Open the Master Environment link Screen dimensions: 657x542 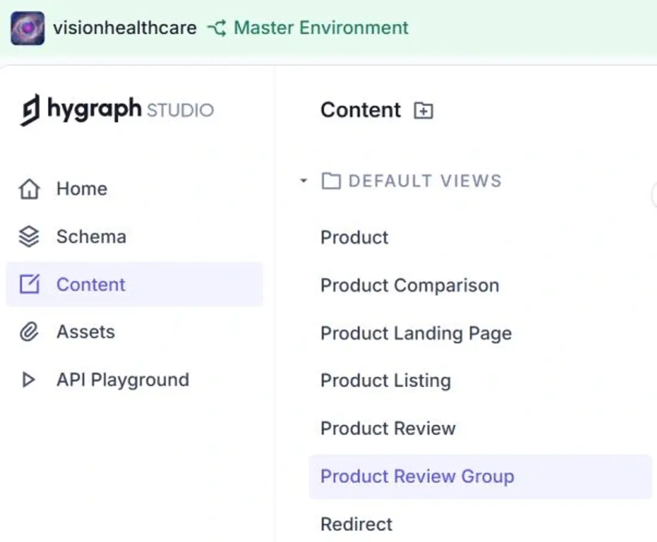[x=321, y=28]
